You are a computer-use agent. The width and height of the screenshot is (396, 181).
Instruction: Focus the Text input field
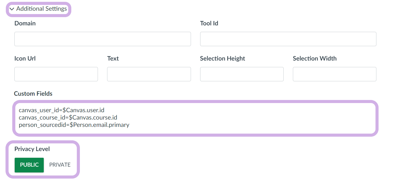pyautogui.click(x=149, y=74)
